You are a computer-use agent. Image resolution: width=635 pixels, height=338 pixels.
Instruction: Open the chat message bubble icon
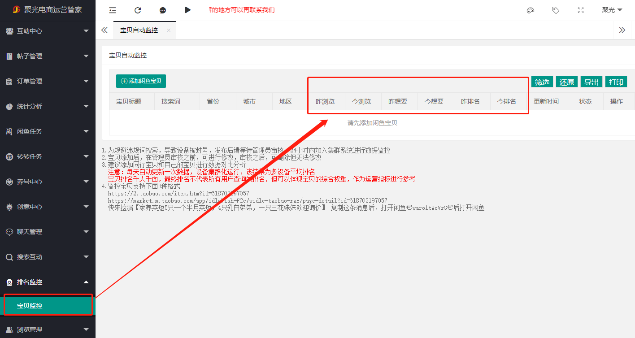coord(163,10)
